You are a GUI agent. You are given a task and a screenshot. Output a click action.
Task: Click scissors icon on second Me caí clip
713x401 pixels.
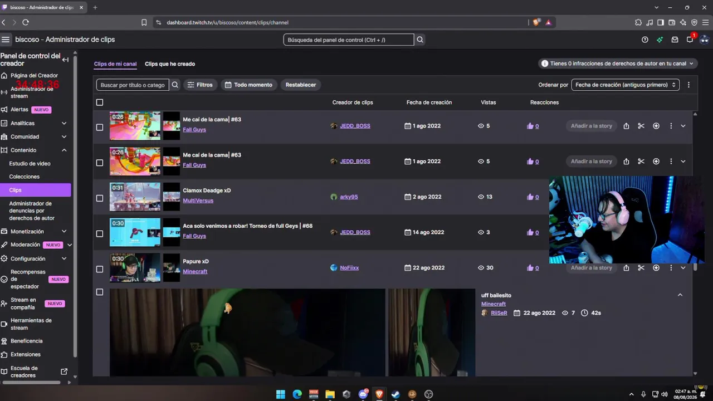(x=641, y=162)
